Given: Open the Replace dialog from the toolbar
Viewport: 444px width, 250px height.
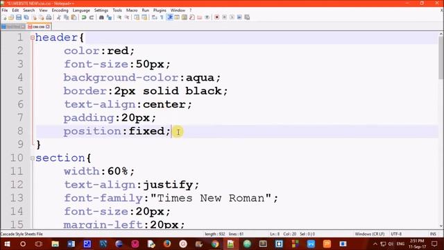Looking at the screenshot, I should tap(109, 17).
